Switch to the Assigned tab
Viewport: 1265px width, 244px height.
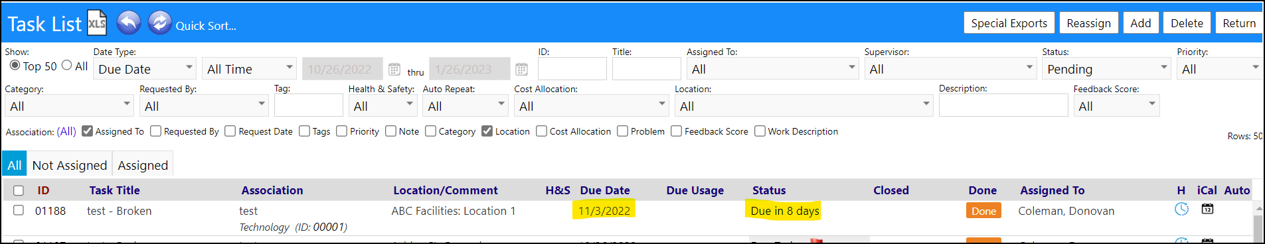tap(143, 165)
